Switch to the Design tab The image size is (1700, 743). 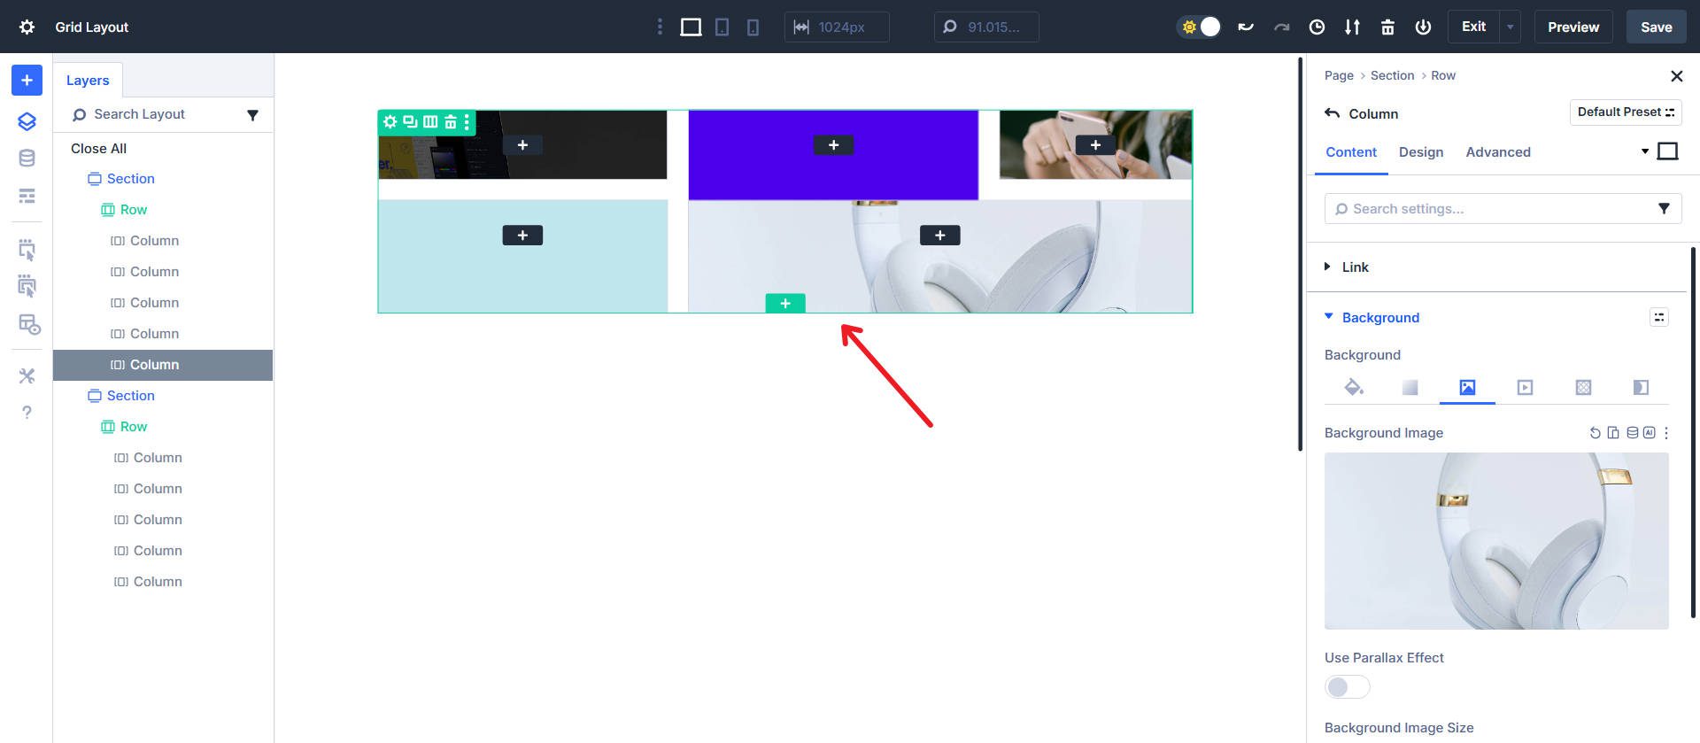1420,152
